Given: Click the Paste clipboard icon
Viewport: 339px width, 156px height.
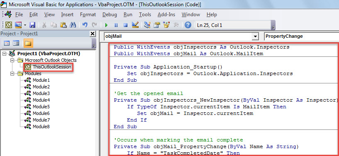Looking at the screenshot, I should [x=63, y=25].
